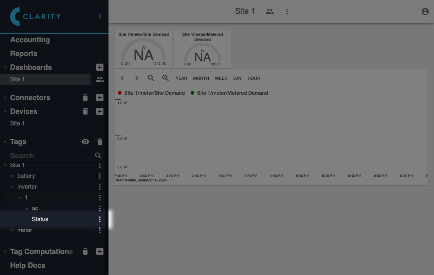Open the user account profile icon

pyautogui.click(x=425, y=12)
